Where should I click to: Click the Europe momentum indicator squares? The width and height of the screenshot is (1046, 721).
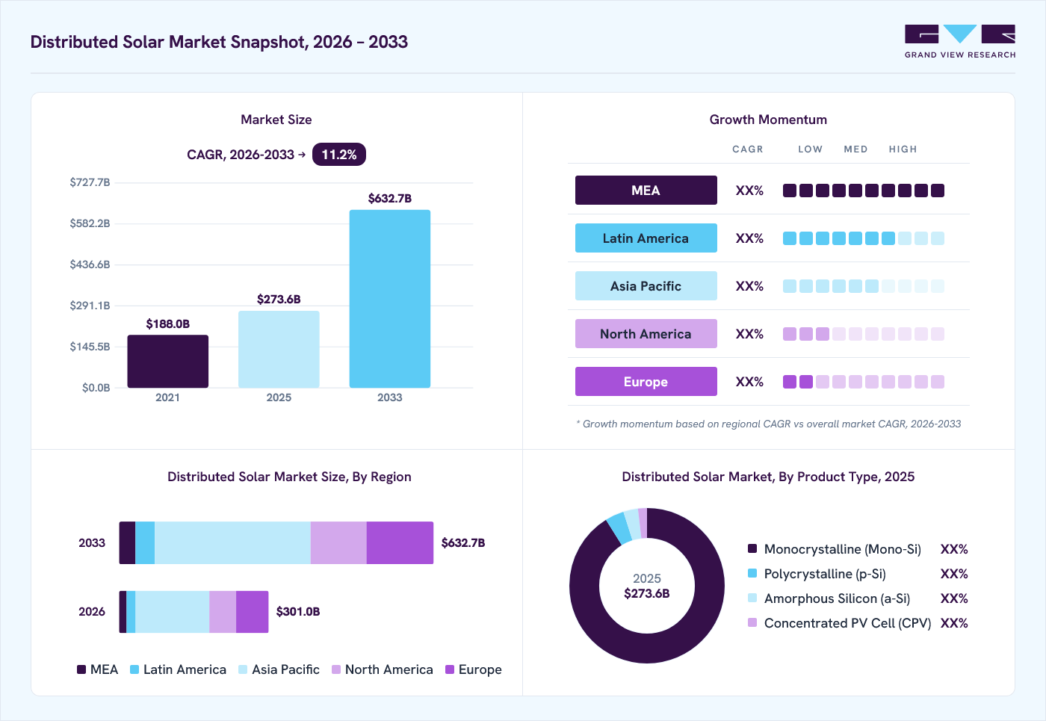pyautogui.click(x=864, y=382)
